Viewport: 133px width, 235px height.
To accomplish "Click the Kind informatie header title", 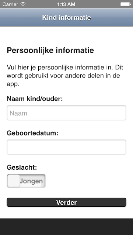I will pyautogui.click(x=66, y=18).
